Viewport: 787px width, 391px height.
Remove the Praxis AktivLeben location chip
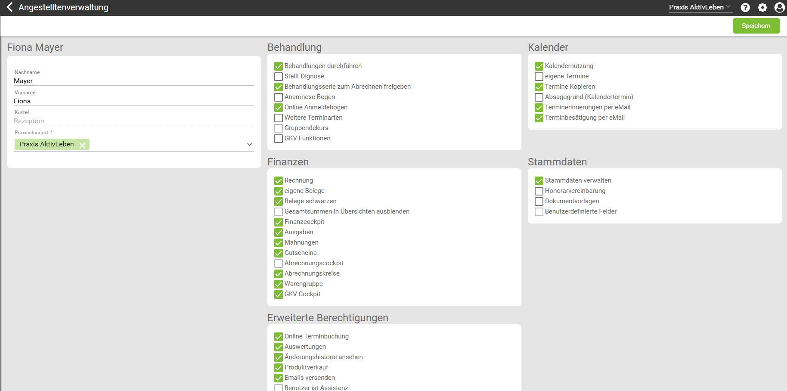pyautogui.click(x=83, y=145)
